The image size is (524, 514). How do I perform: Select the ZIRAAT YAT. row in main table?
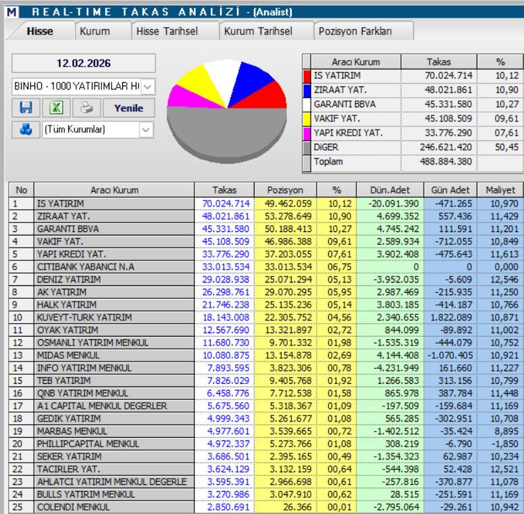(x=266, y=217)
